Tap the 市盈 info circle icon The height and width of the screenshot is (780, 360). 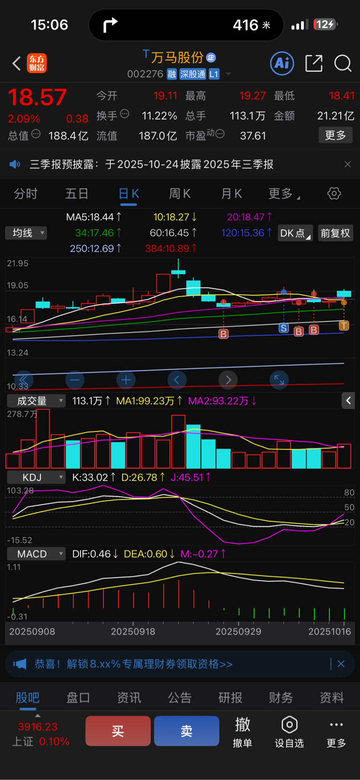(219, 134)
